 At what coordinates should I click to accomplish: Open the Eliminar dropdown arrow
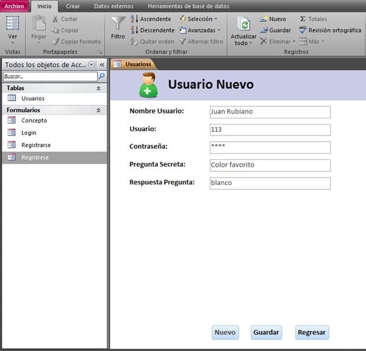point(294,42)
